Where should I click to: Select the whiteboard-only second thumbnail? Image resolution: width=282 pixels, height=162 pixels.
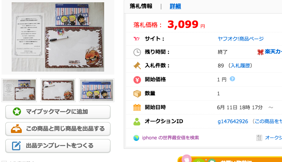58,90
